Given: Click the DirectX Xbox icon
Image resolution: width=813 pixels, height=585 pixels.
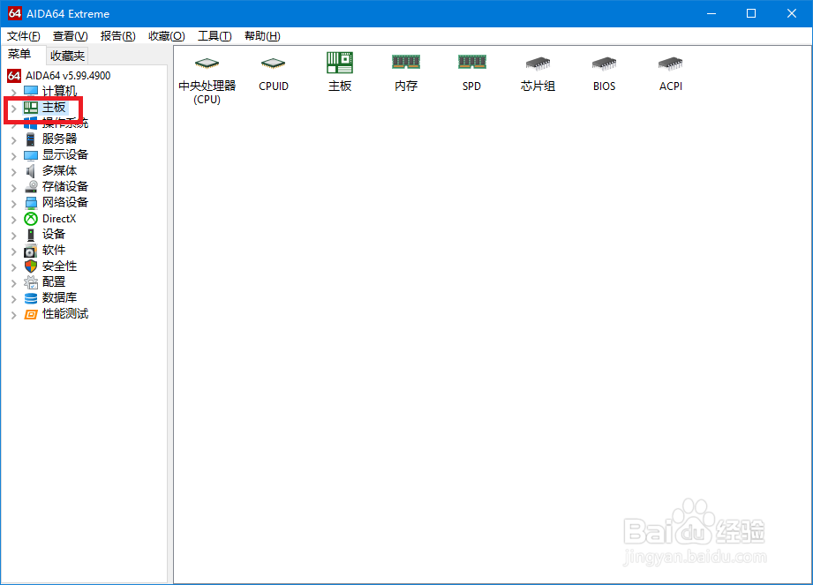Looking at the screenshot, I should tap(31, 219).
